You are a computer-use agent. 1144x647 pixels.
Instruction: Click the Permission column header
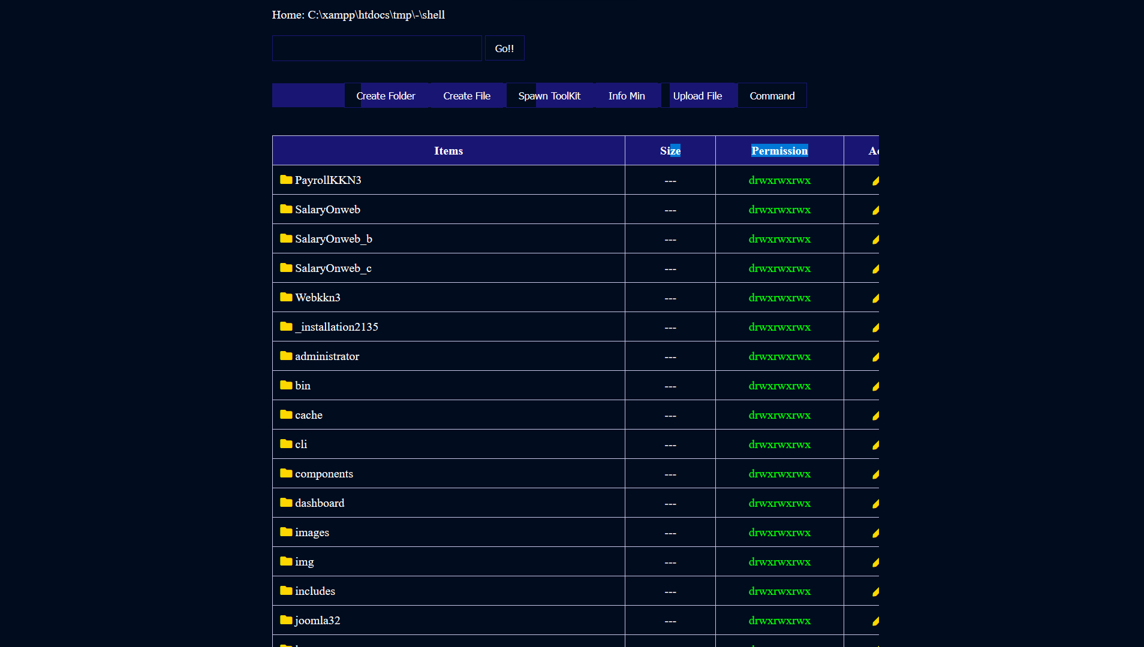point(779,151)
